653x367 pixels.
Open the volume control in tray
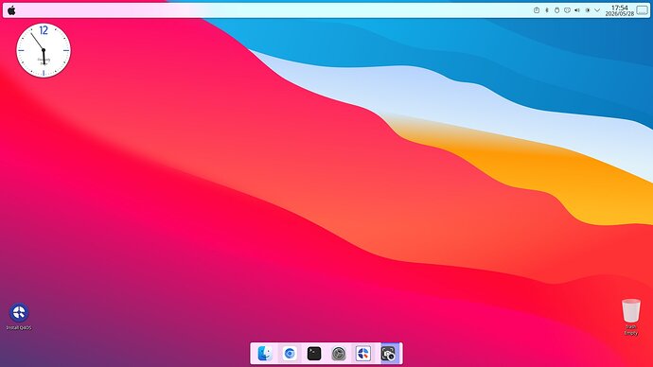(577, 10)
